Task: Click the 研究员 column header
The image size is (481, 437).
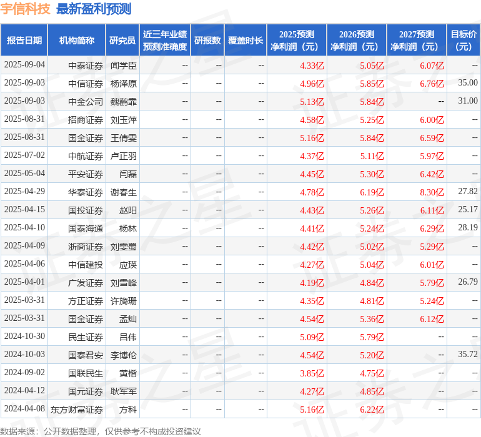Action: pyautogui.click(x=122, y=40)
